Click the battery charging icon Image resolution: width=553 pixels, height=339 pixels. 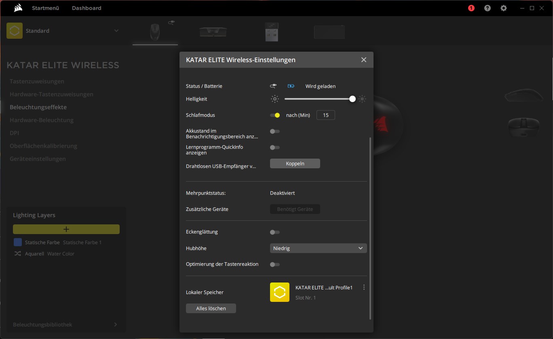pos(291,86)
